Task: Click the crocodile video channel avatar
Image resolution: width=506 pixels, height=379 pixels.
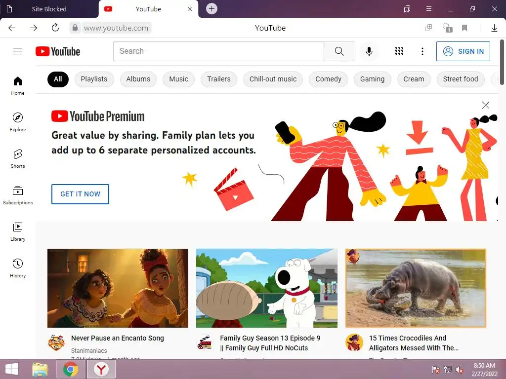Action: [354, 342]
